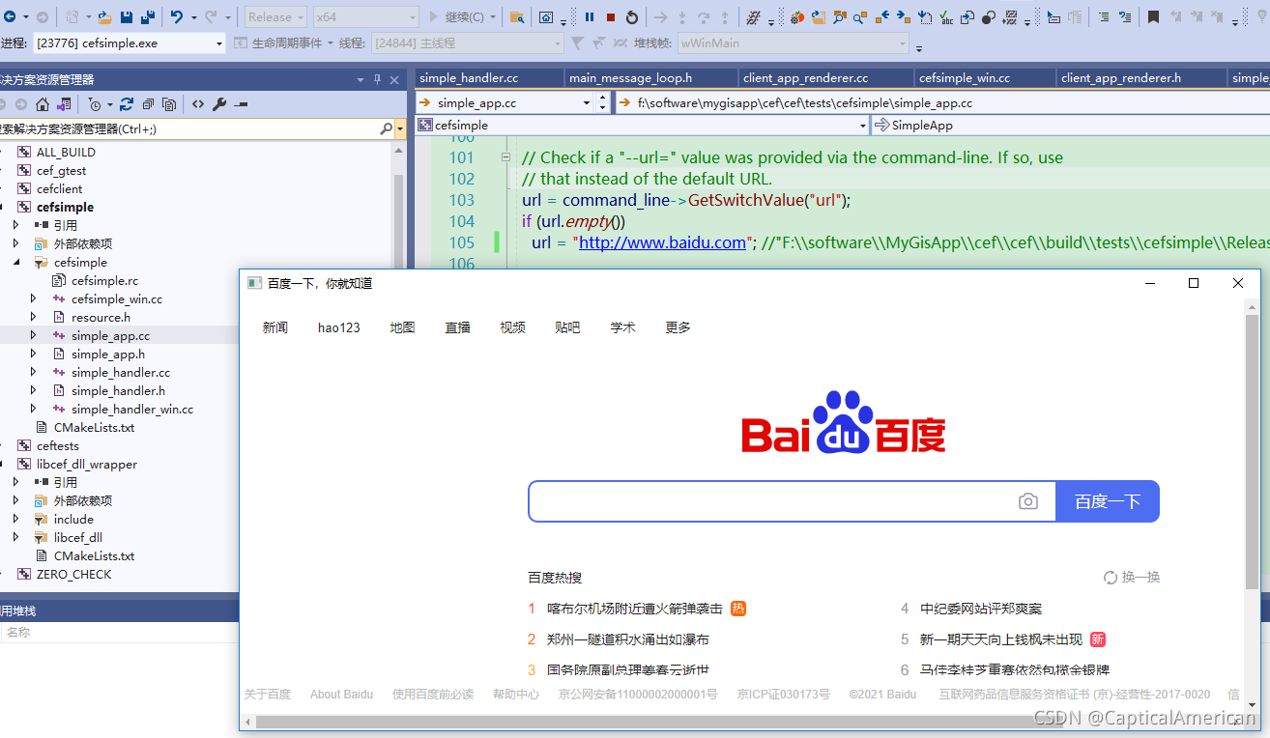The image size is (1270, 738).
Task: Click the Home icon in Solution Explorer toolbar
Action: (43, 104)
